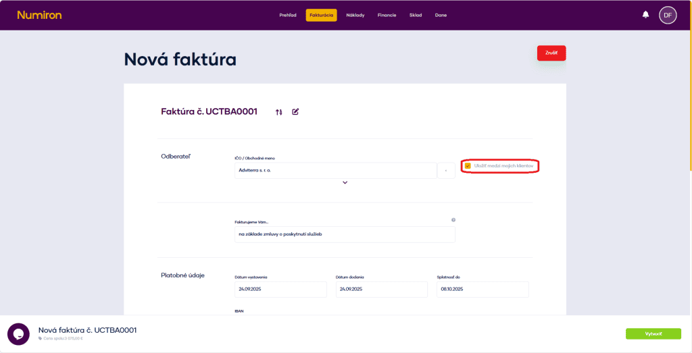692x353 pixels.
Task: Open the Dátum vystavenia date field
Action: point(280,290)
